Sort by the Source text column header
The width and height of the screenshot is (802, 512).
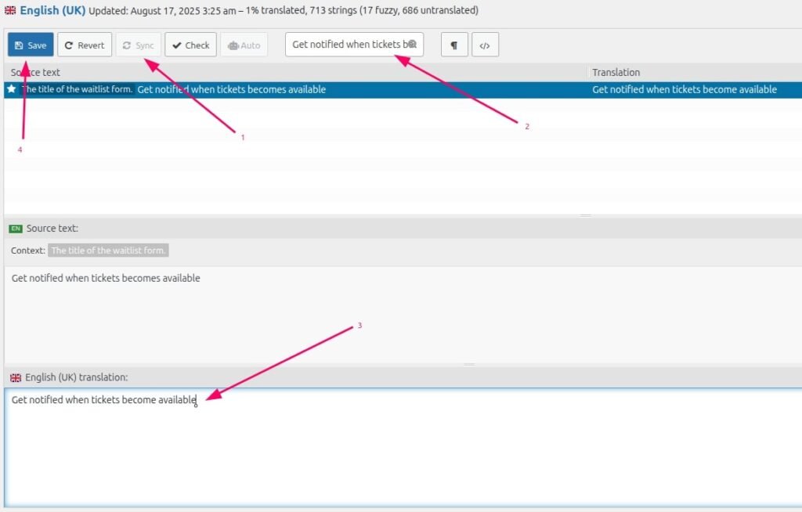[35, 72]
